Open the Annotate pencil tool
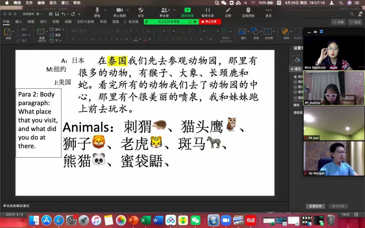The width and height of the screenshot is (365, 228). [x=228, y=10]
